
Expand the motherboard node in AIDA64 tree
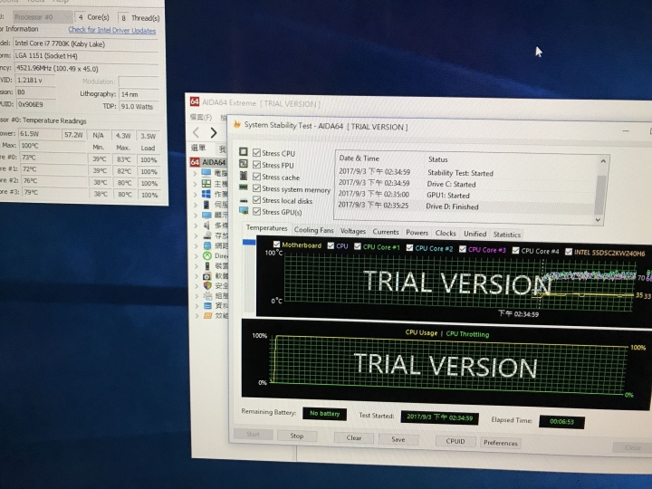click(x=196, y=183)
